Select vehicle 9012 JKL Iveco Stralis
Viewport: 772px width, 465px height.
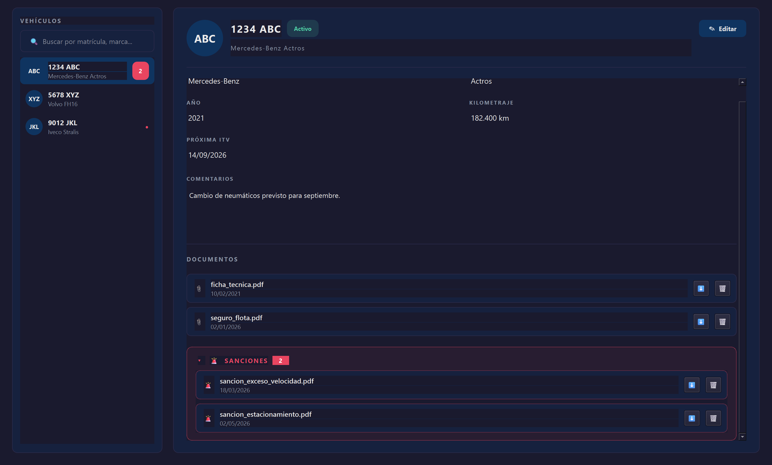[87, 127]
